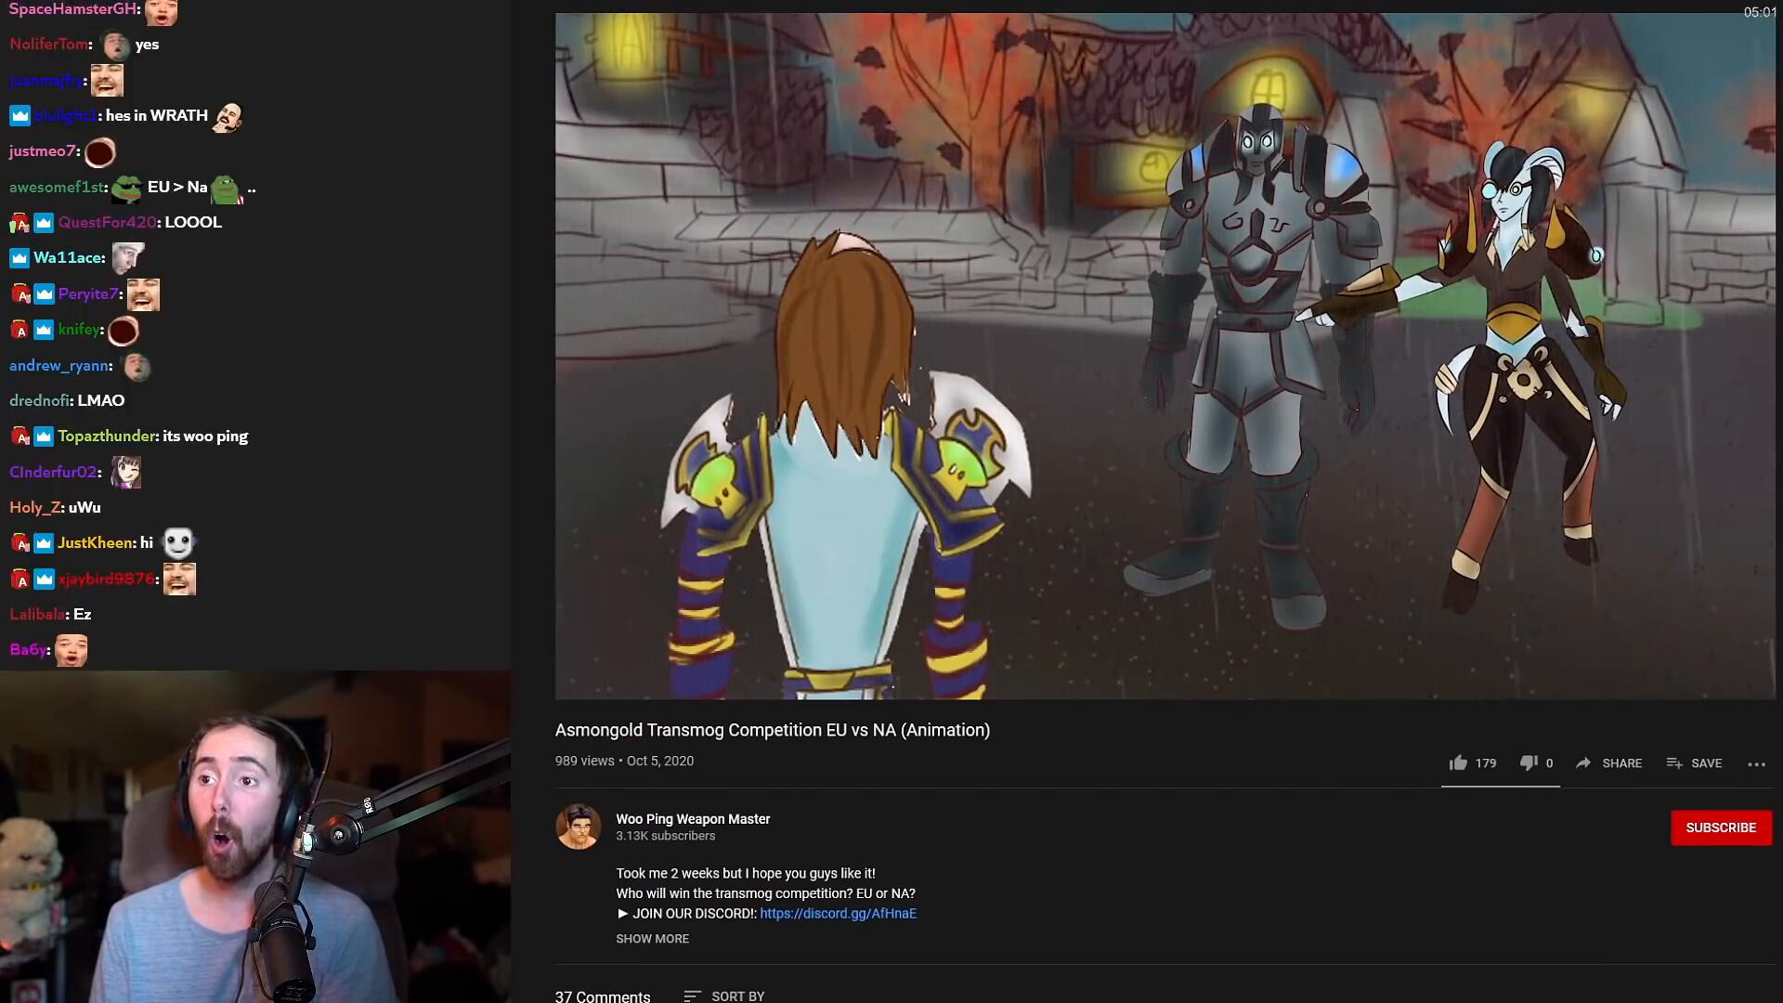Image resolution: width=1783 pixels, height=1003 pixels.
Task: Click QuestFor420 username in chat
Action: click(x=107, y=222)
